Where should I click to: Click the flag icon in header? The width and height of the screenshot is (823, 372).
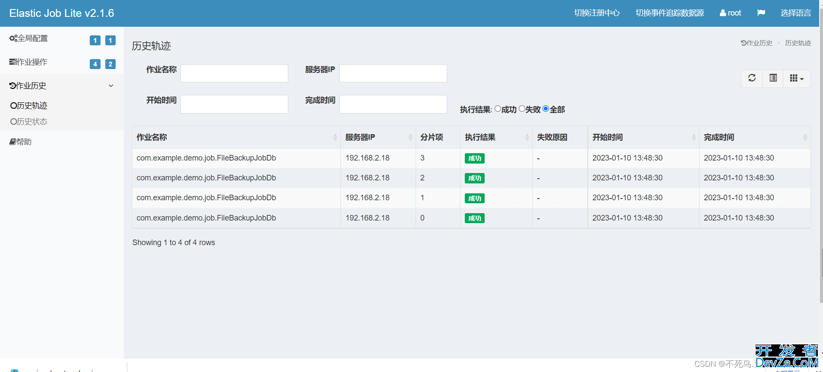761,13
